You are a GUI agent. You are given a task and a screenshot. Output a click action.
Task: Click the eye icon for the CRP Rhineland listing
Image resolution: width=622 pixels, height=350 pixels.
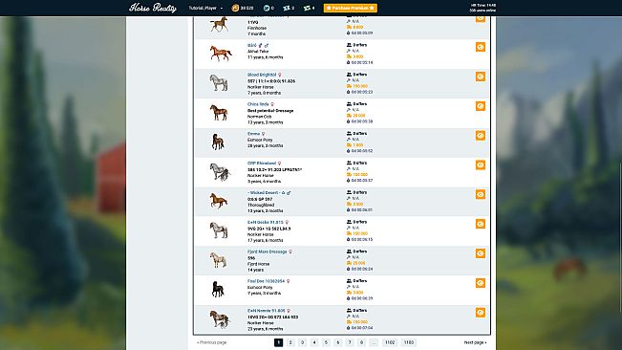click(481, 164)
